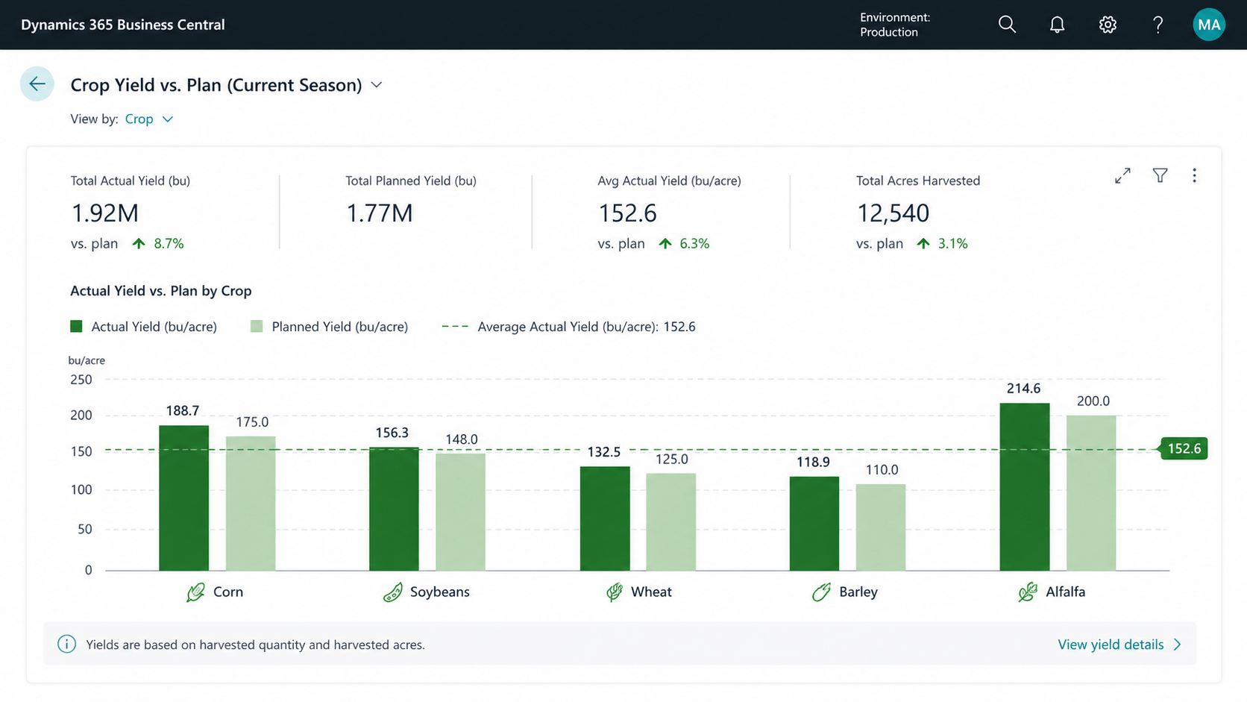Screen dimensions: 1247x702
Task: Click the back arrow button
Action: [37, 84]
